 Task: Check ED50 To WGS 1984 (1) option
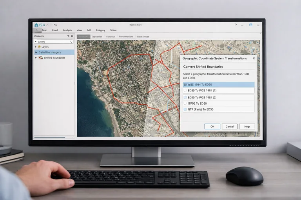185,90
